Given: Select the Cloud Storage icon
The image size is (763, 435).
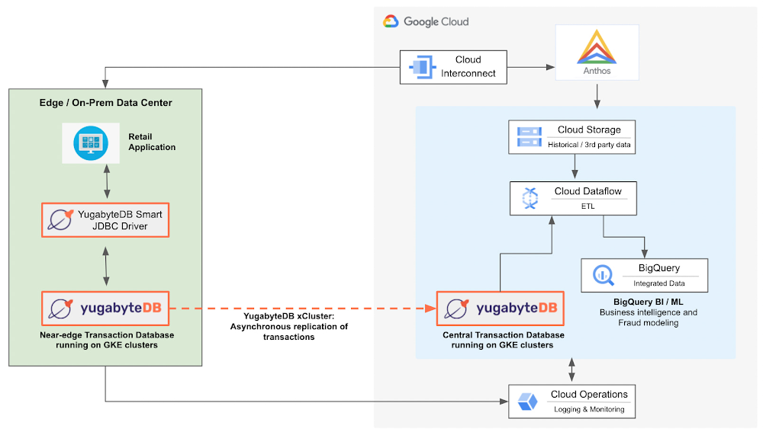Looking at the screenshot, I should [529, 137].
